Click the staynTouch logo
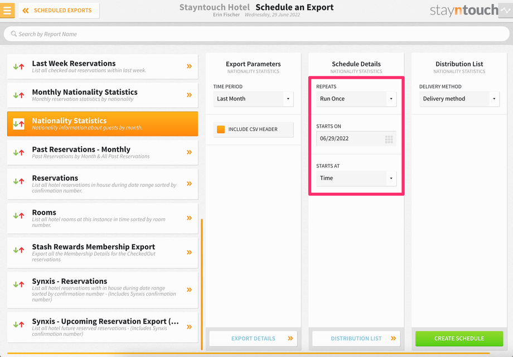 point(464,11)
